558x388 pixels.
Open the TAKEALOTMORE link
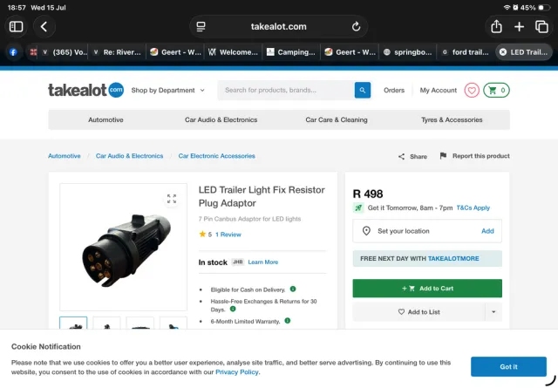(453, 259)
